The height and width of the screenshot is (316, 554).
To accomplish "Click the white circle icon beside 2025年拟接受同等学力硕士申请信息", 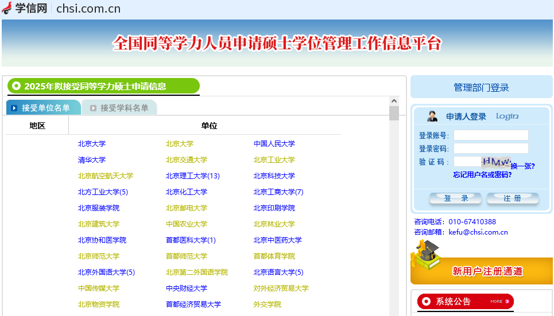I will tap(16, 86).
